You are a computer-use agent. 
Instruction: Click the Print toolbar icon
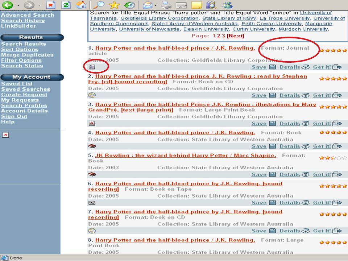(166, 5)
